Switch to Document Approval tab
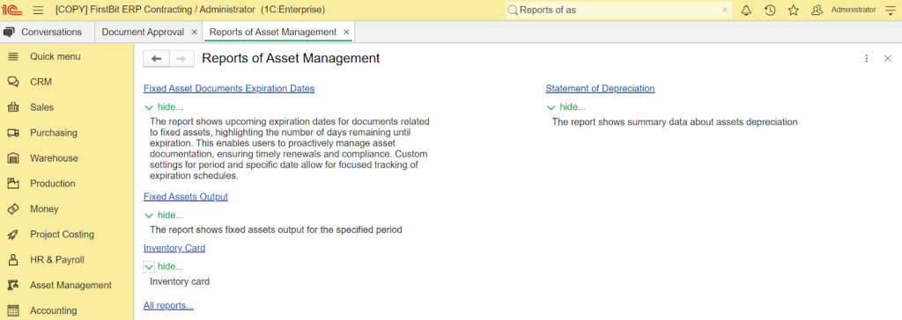The width and height of the screenshot is (902, 320). [143, 33]
